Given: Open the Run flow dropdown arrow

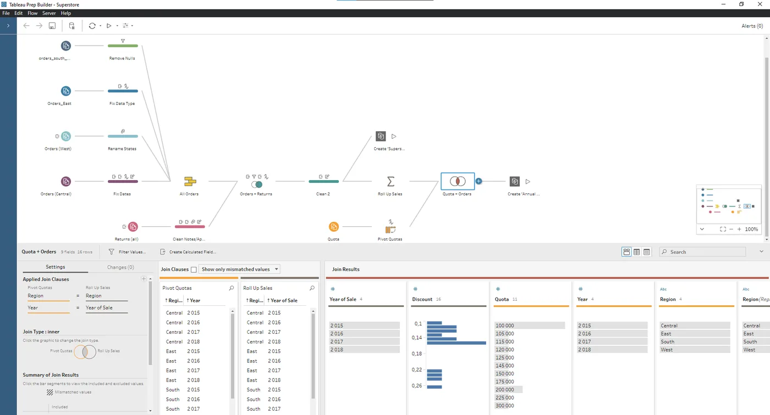Looking at the screenshot, I should coord(117,26).
